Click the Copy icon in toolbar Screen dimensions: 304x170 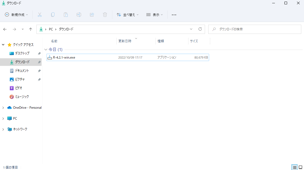point(53,15)
